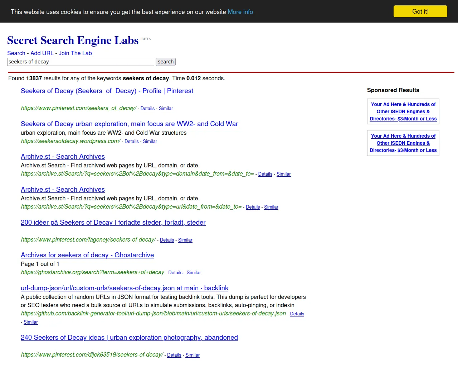Open the More info cookie link
Viewport: 458px width, 367px height.
tap(240, 12)
